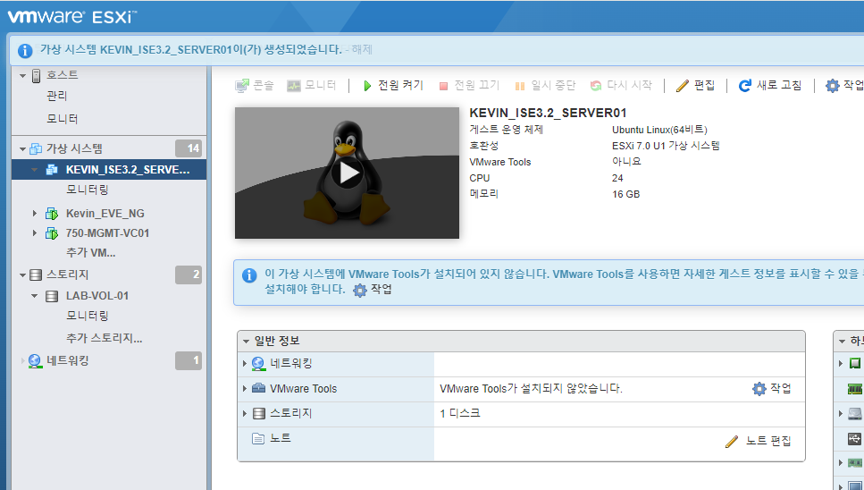This screenshot has height=490, width=864.
Task: Collapse the LAB-VOL-01 datastore node
Action: click(34, 296)
